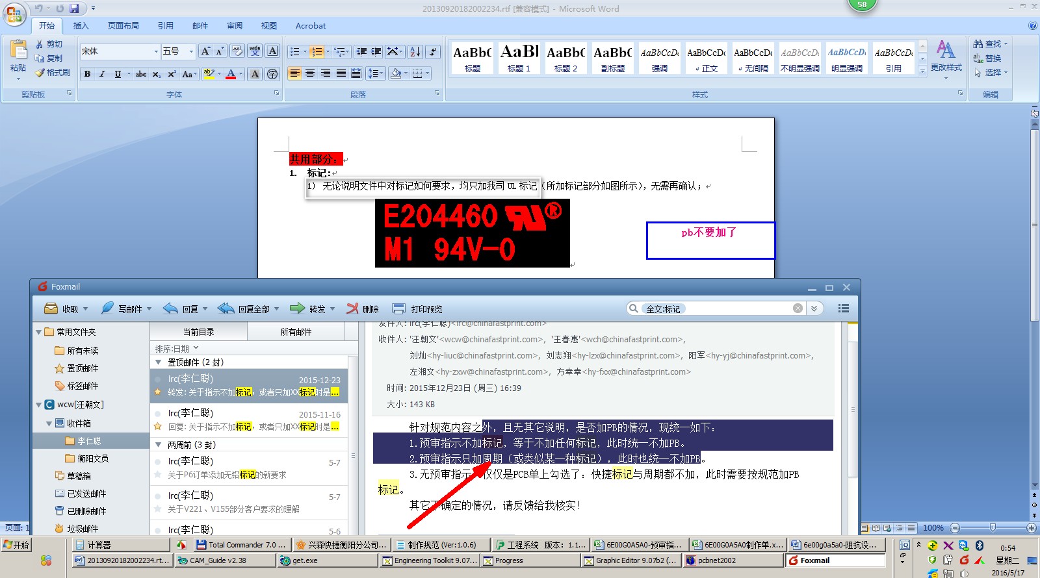Screen dimensions: 1040x578
Task: Toggle italic formatting in Word
Action: [x=102, y=74]
